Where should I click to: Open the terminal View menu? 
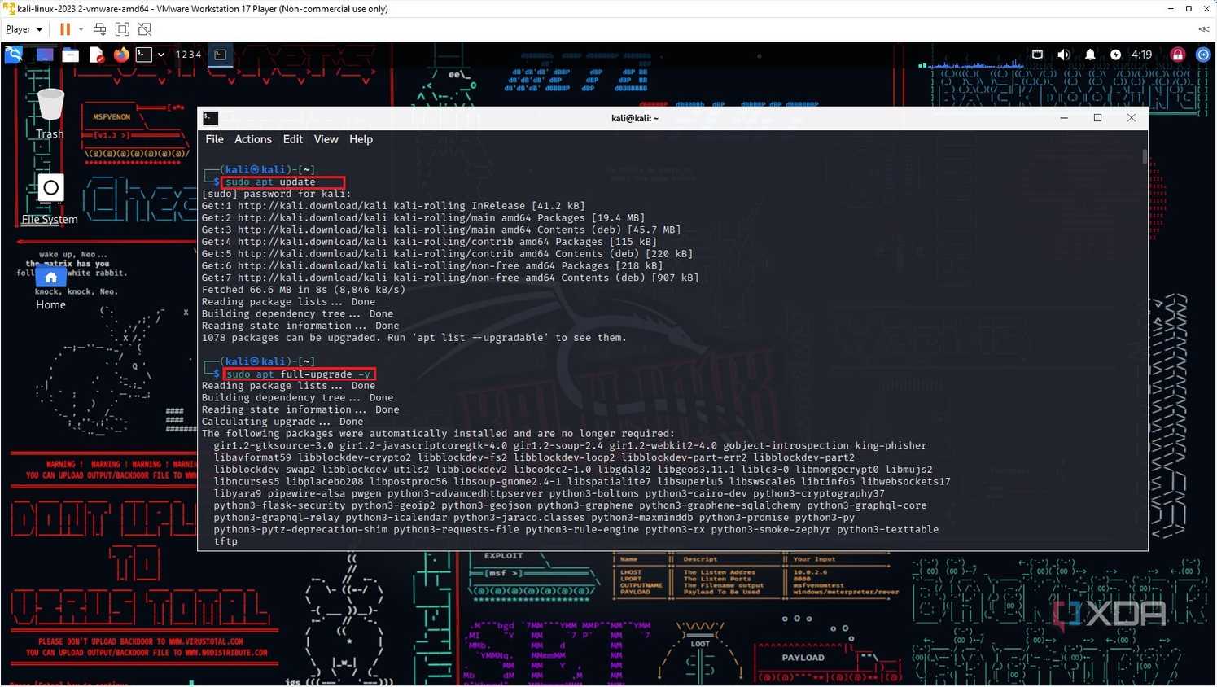click(326, 139)
